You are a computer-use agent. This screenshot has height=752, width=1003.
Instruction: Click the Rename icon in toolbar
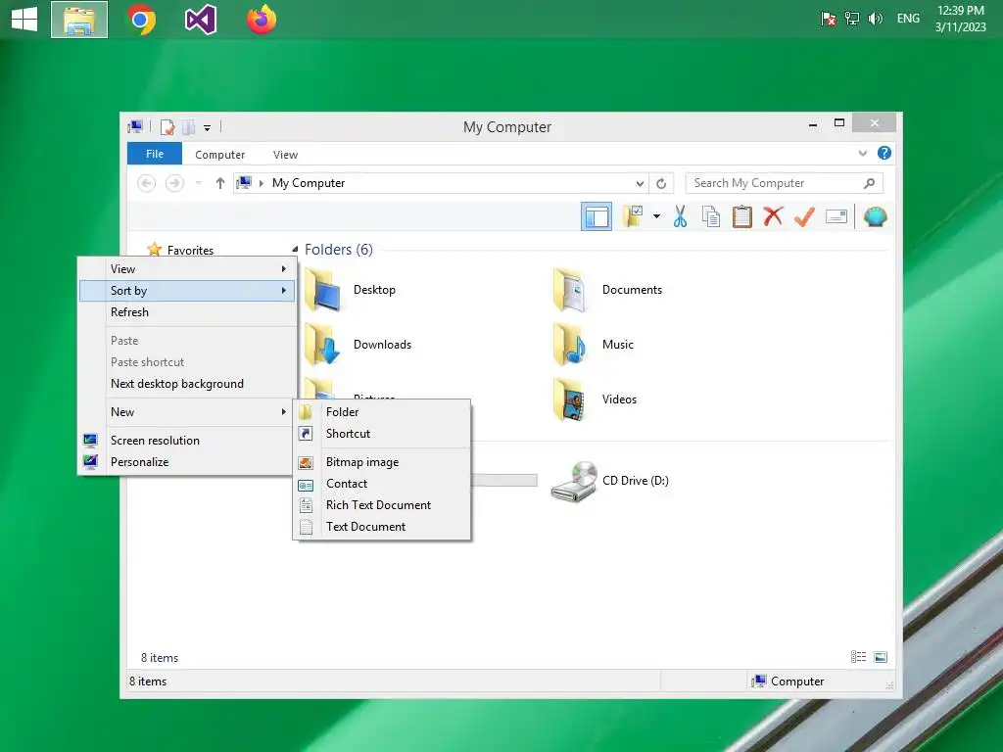[x=836, y=216]
